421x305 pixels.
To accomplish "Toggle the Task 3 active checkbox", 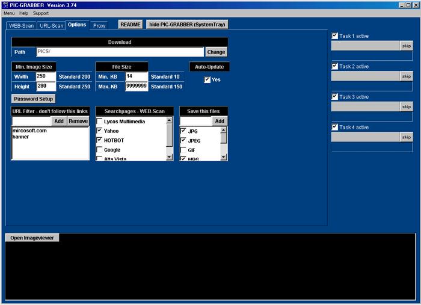I will click(335, 96).
